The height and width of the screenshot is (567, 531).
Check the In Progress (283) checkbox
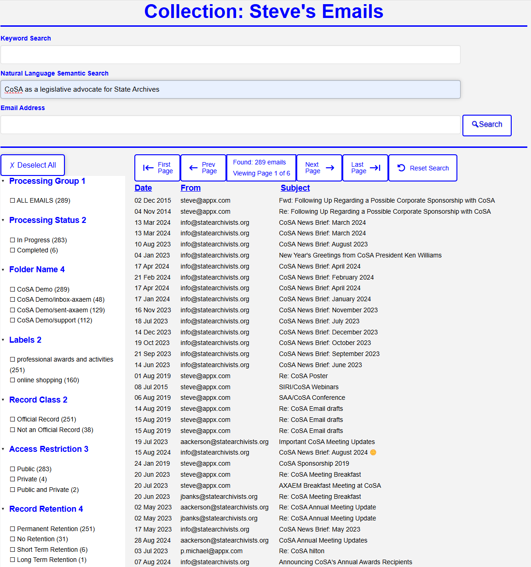12,240
